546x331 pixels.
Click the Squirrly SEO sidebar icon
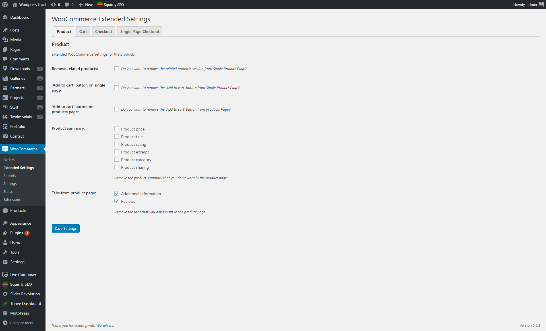[x=5, y=284]
